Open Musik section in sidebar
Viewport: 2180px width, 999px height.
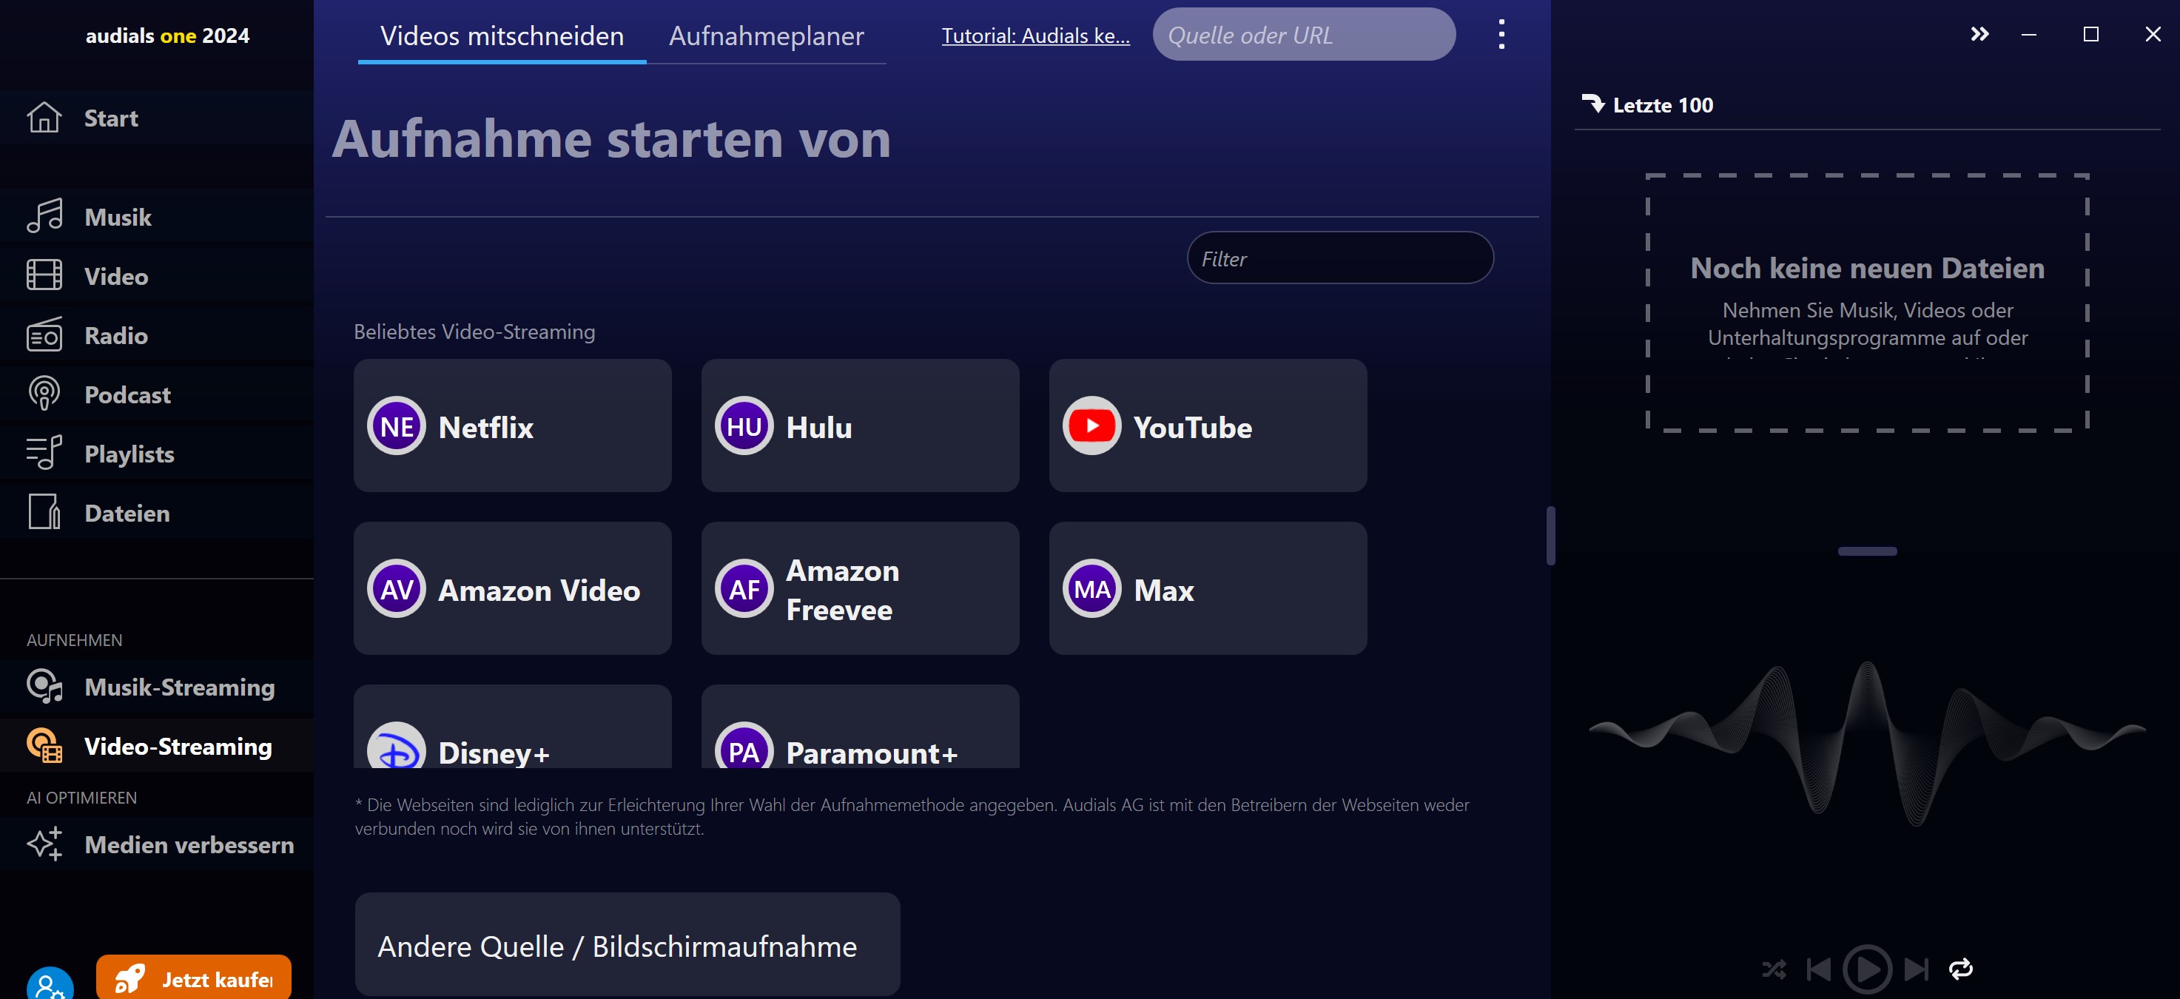157,216
